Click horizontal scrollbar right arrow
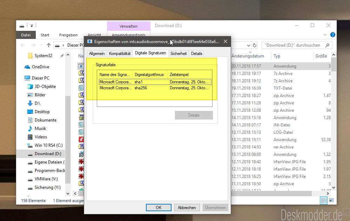This screenshot has width=350, height=221. [328, 194]
